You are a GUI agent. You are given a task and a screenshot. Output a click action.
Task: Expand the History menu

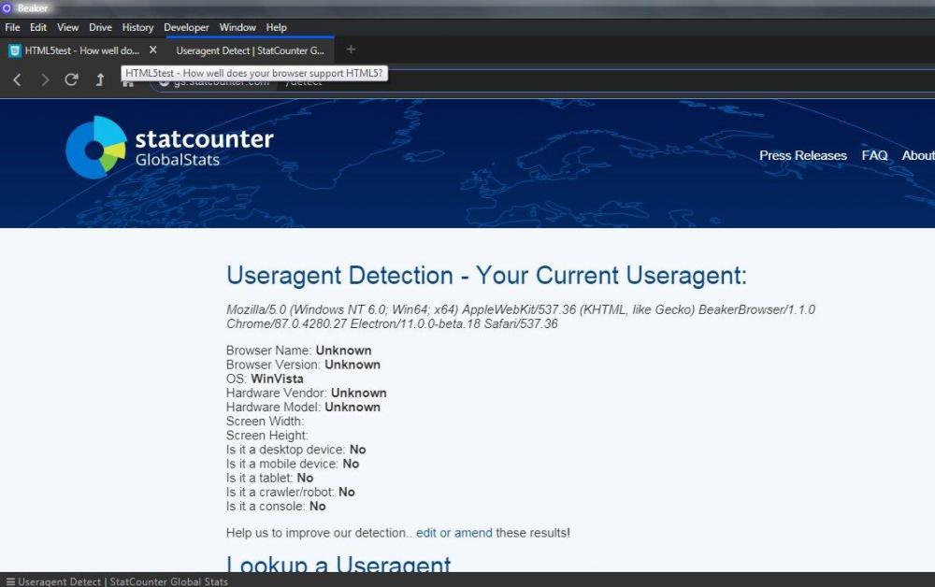[137, 27]
